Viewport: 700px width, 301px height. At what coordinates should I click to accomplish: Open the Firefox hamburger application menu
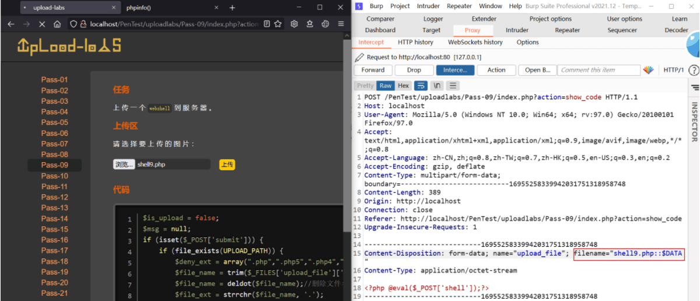(x=341, y=24)
